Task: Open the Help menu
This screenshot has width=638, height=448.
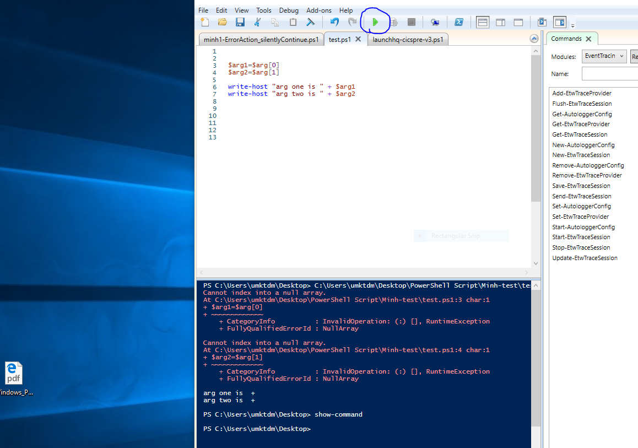Action: pos(346,10)
